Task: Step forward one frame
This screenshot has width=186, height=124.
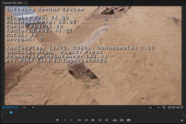Action: 100,120
